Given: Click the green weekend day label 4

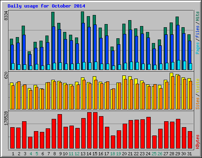Looking at the screenshot, I should coord(31,154).
